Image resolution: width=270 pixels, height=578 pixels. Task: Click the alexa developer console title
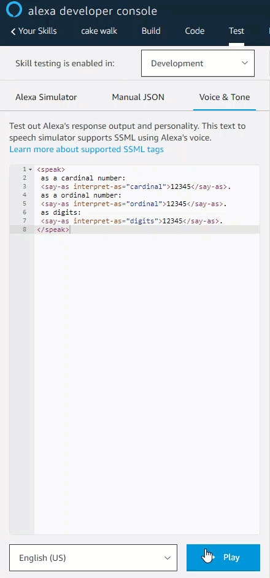click(x=93, y=11)
